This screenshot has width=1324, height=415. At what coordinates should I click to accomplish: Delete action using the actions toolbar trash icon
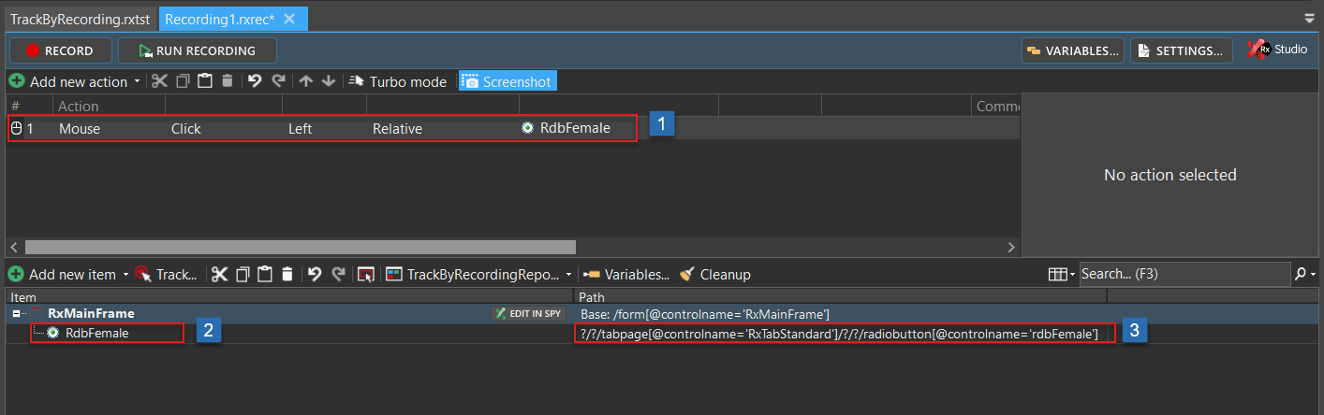click(227, 81)
